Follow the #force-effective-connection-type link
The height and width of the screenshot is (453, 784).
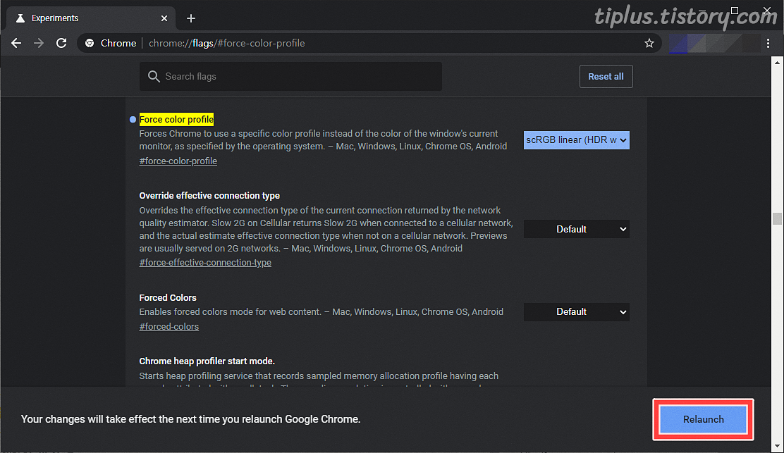205,263
